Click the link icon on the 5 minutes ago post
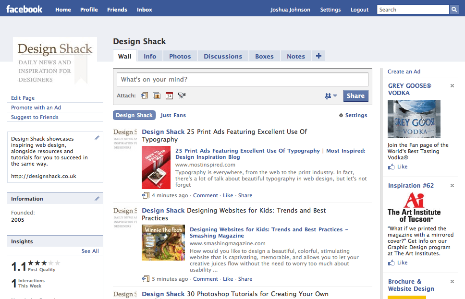 tap(146, 279)
